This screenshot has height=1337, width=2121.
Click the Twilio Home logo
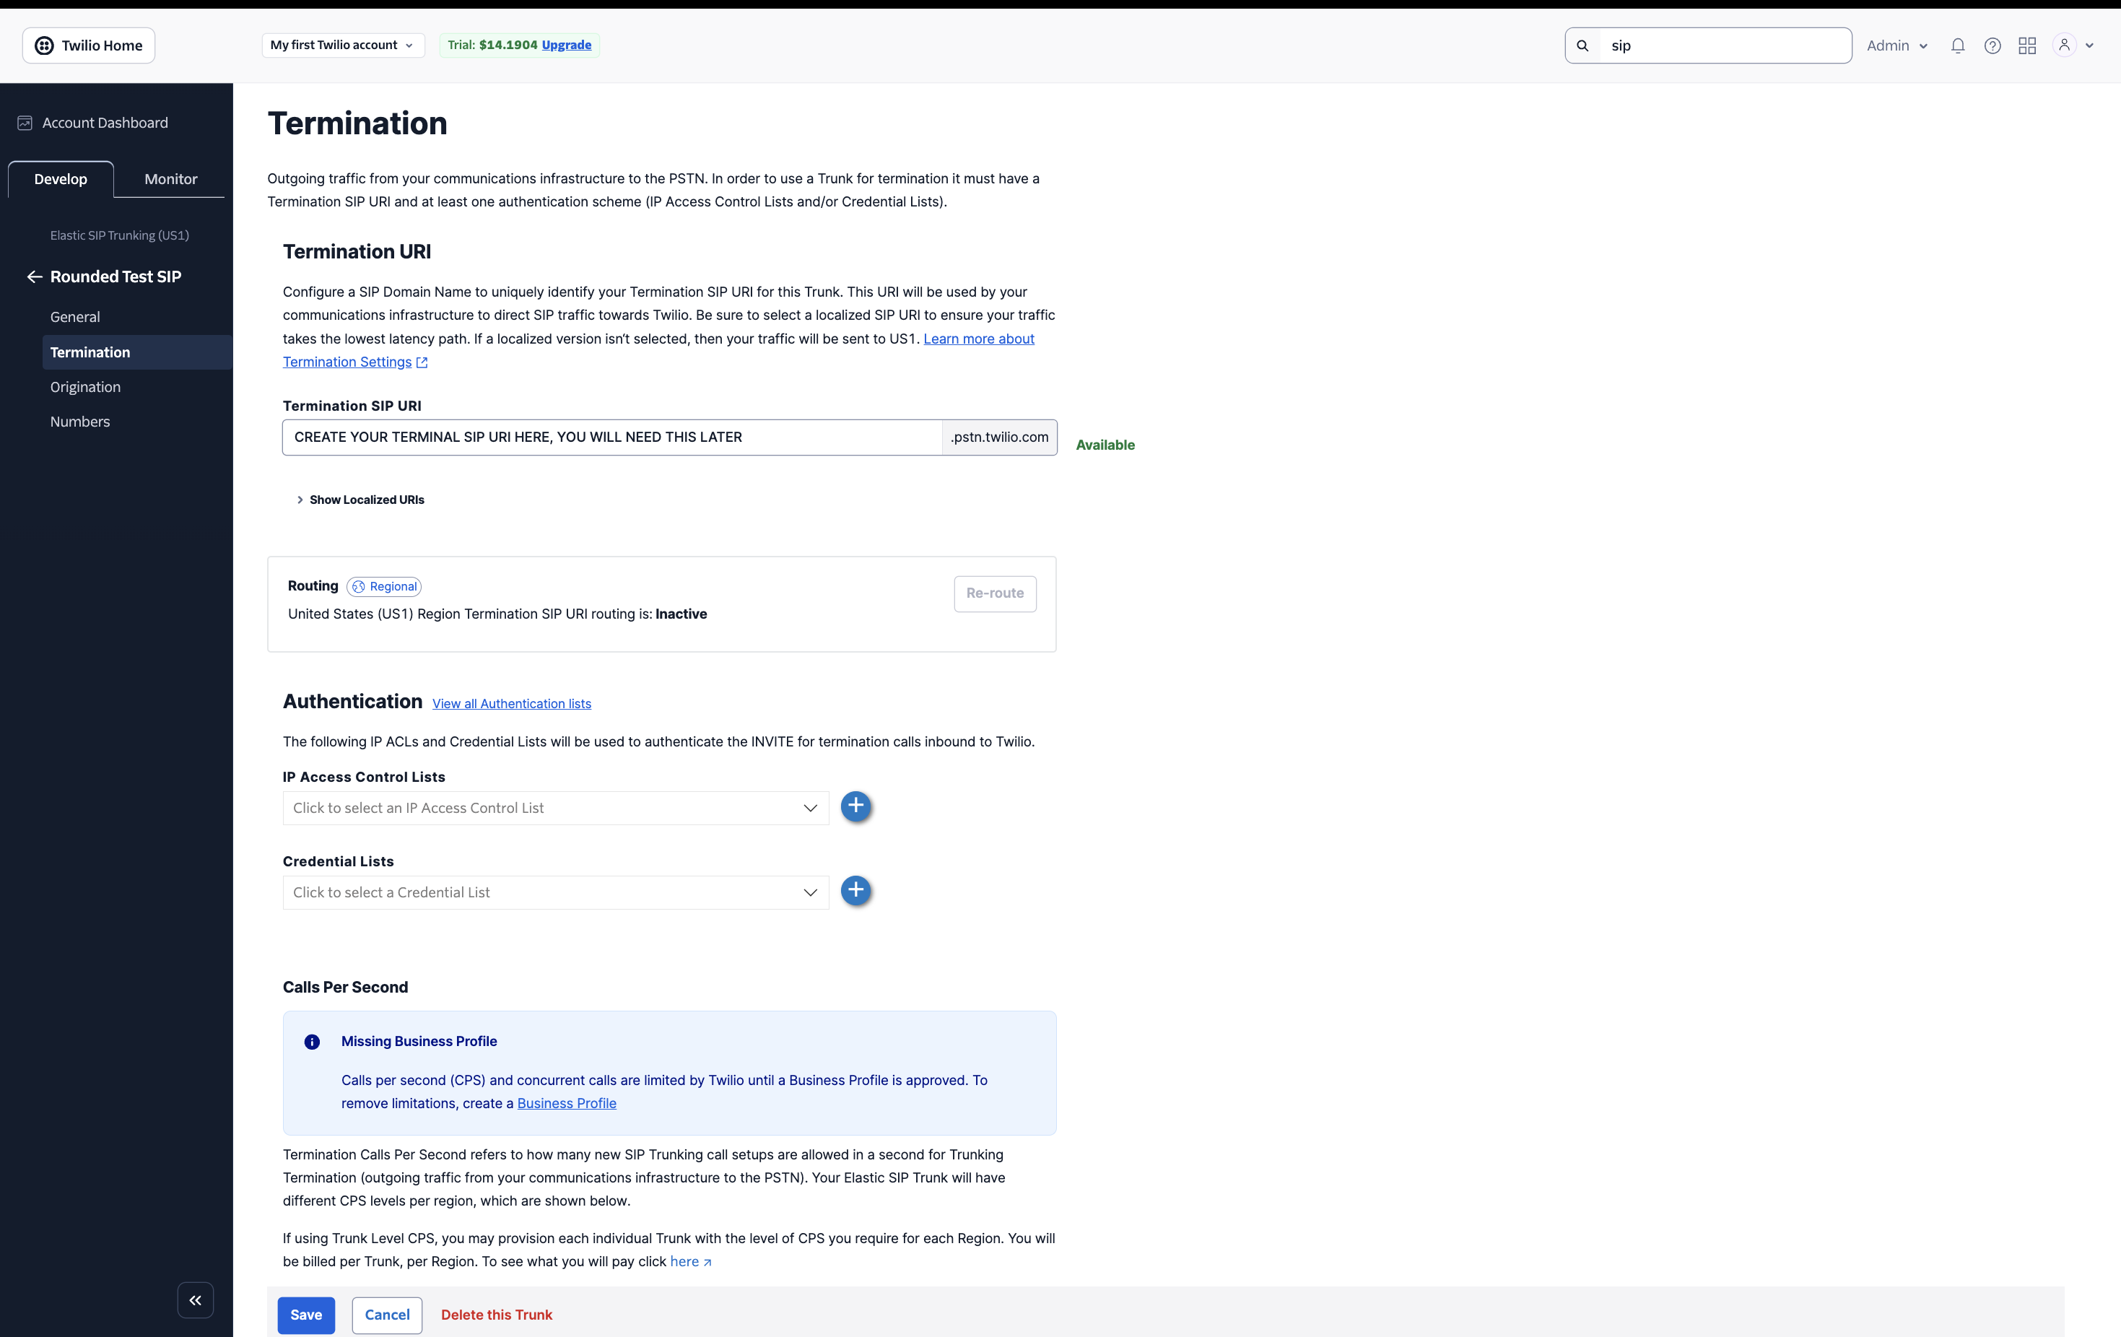[87, 45]
